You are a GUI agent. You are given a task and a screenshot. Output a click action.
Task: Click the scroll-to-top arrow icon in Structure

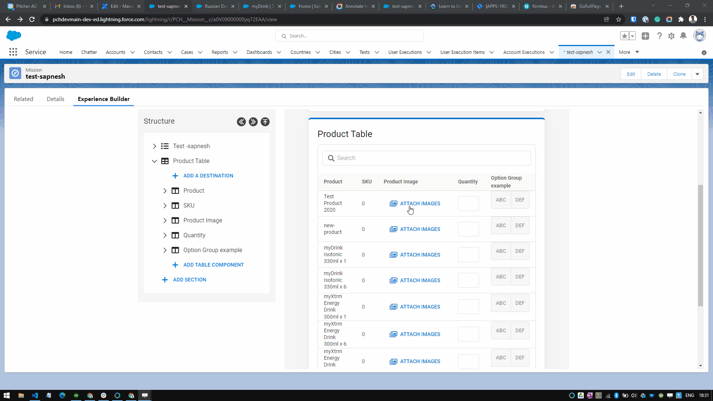pyautogui.click(x=265, y=122)
